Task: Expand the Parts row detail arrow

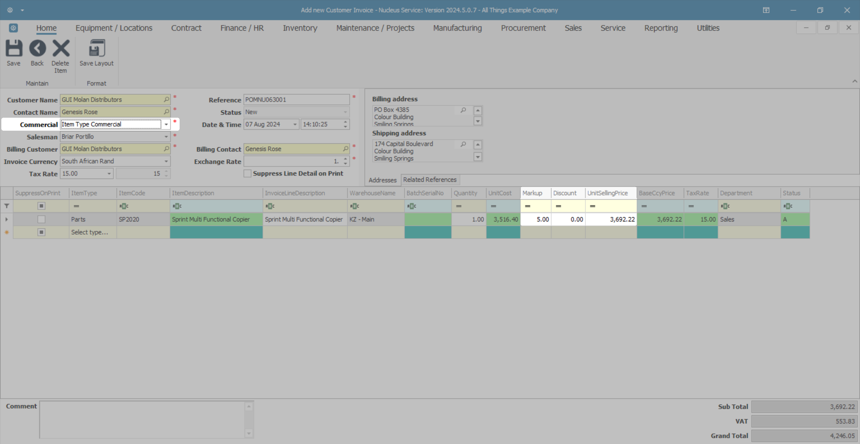Action: 7,219
